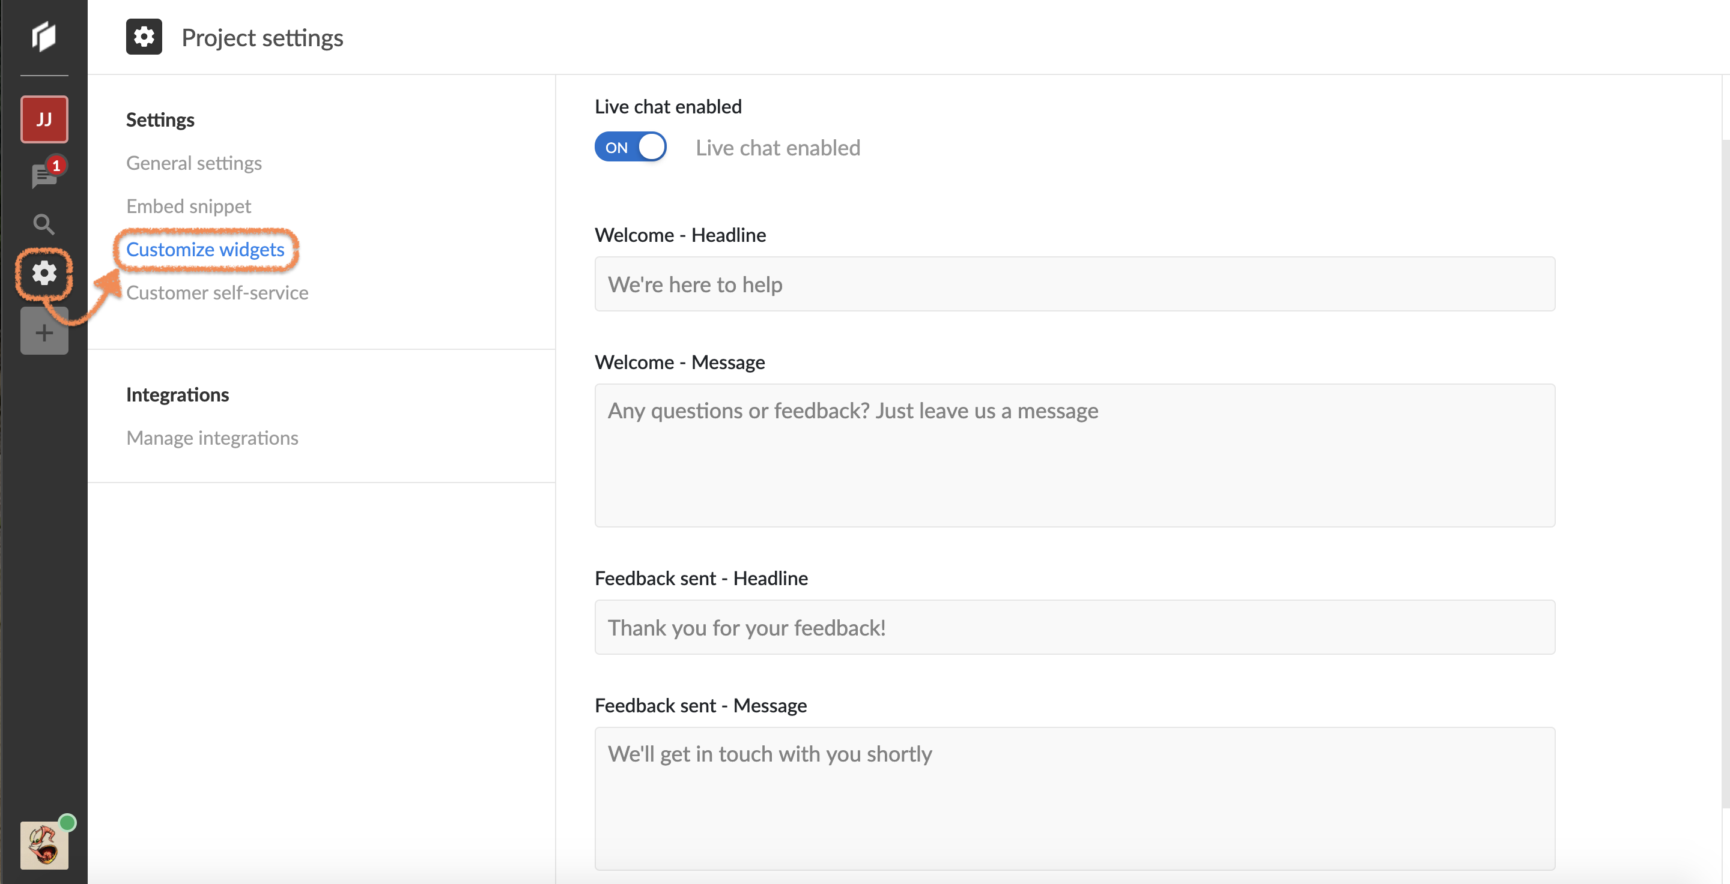Click the app logo in sidebar
Screen dimensions: 1730x884
(44, 35)
